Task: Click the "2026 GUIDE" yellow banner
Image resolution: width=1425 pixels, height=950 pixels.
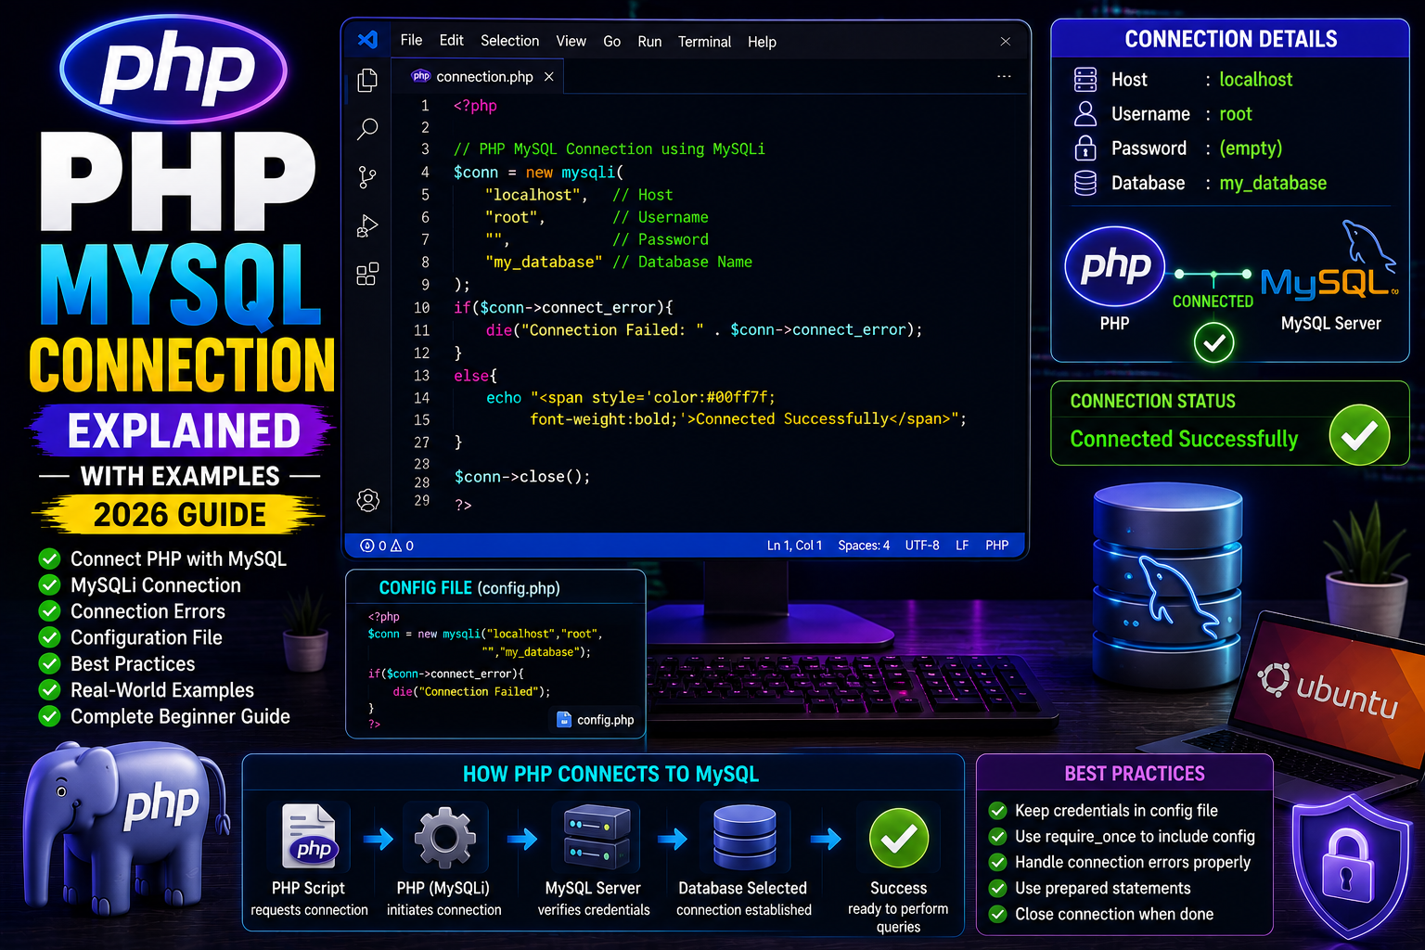Action: [179, 515]
